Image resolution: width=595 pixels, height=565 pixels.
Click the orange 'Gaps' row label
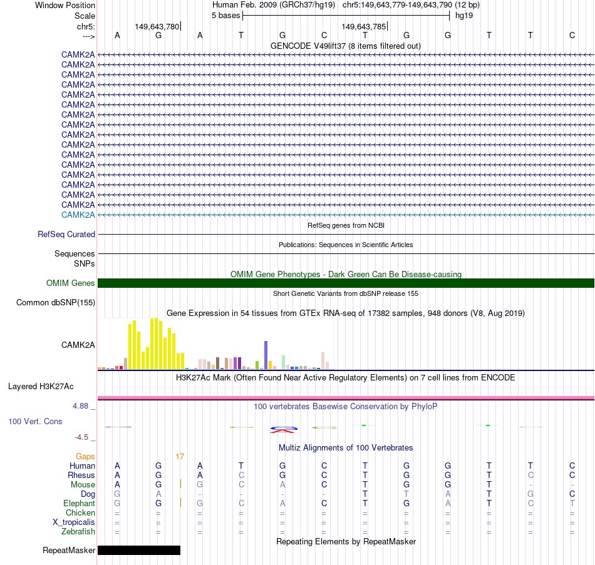[85, 457]
